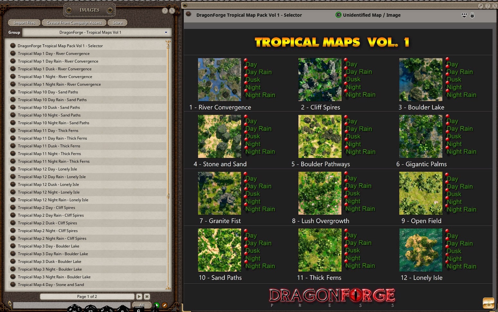Select Tropical Map 11 Dusk - Thick Ferns
This screenshot has height=312, width=498.
(87, 146)
